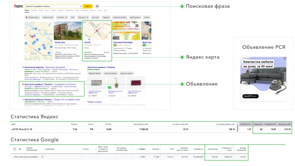Open the Ещё tab menu
Viewport: 295px width, 166px height.
(x=105, y=10)
